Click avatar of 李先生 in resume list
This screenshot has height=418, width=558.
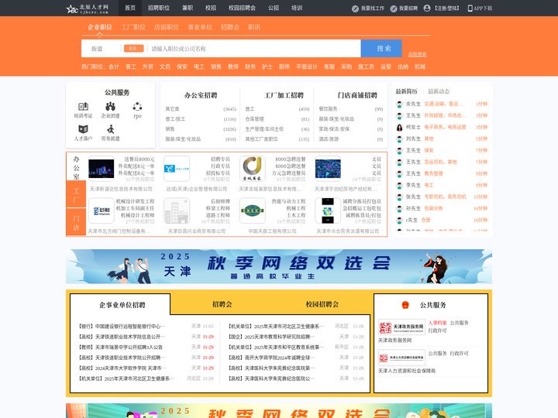click(x=400, y=186)
